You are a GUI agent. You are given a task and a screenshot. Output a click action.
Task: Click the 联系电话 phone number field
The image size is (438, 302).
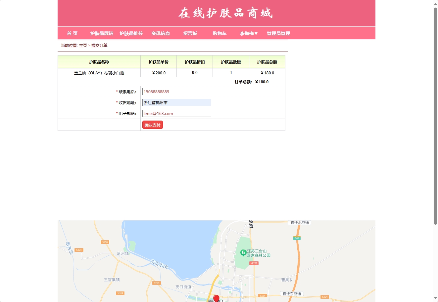176,91
